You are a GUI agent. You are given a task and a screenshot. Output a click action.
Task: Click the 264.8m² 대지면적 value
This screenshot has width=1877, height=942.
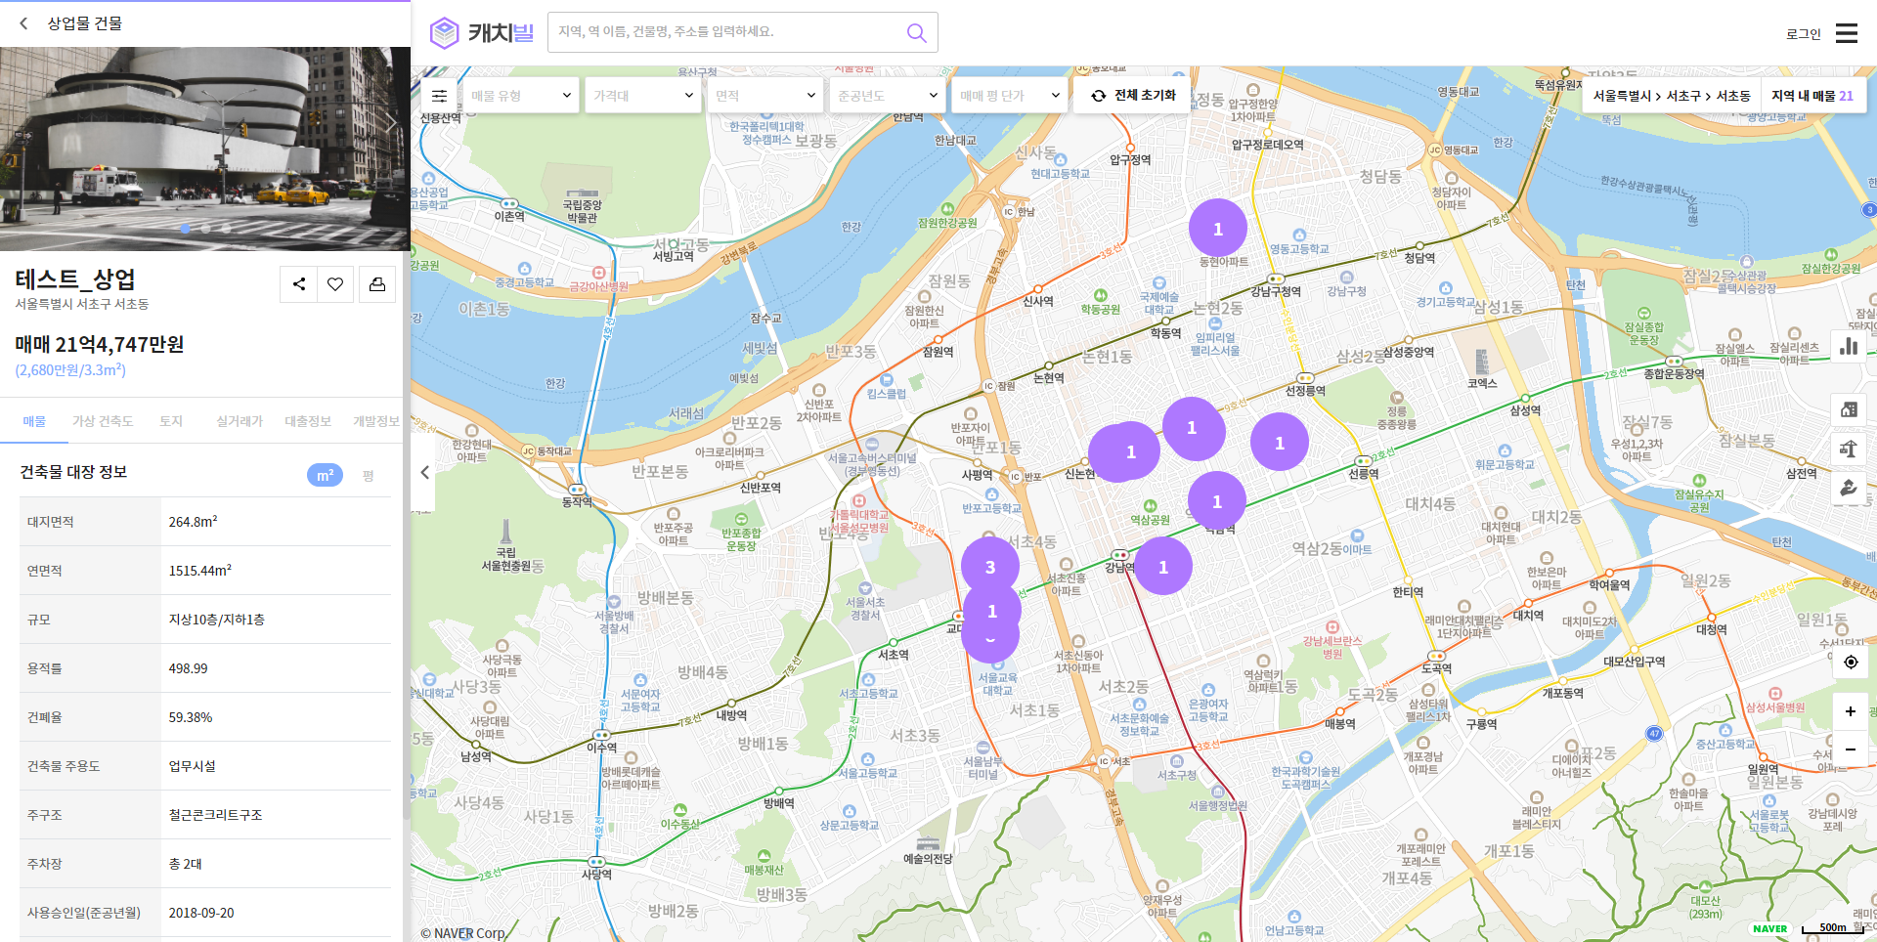tap(193, 522)
